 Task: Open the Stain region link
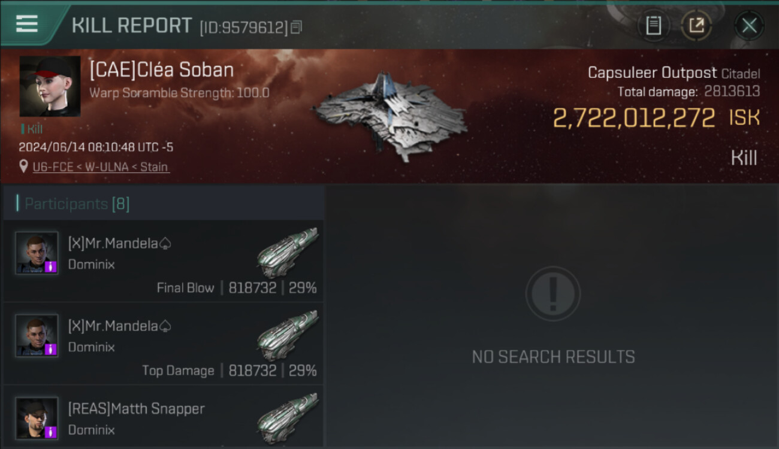tap(154, 167)
